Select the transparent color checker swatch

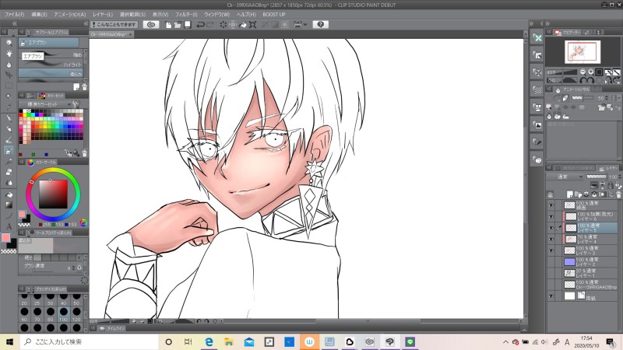tap(9, 251)
